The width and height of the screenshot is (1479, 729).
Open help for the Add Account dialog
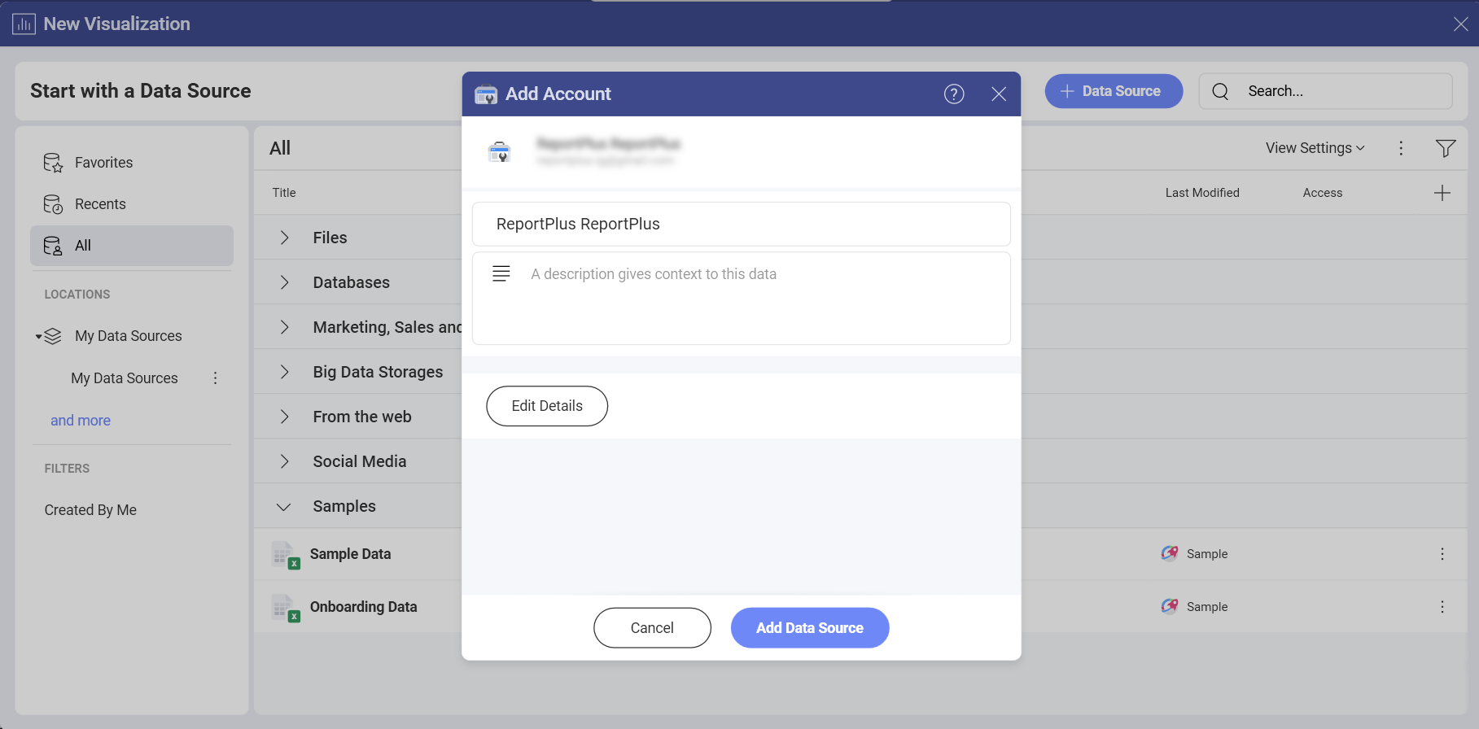pyautogui.click(x=954, y=94)
